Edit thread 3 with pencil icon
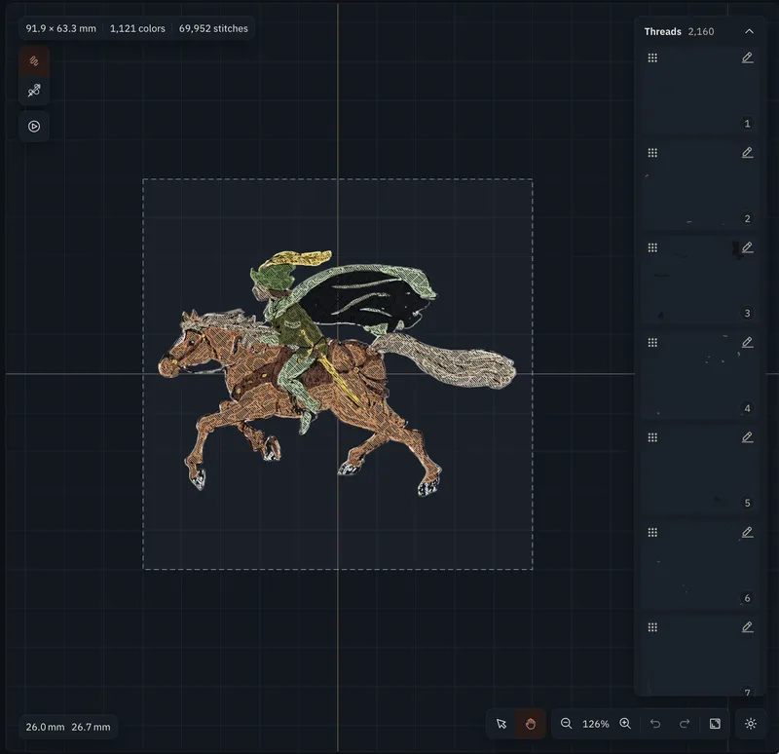Image resolution: width=779 pixels, height=754 pixels. (747, 247)
